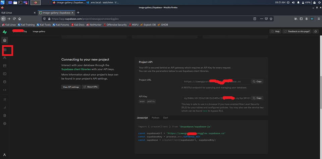Click View API settings button
Image resolution: width=322 pixels, height=159 pixels.
(x=71, y=87)
